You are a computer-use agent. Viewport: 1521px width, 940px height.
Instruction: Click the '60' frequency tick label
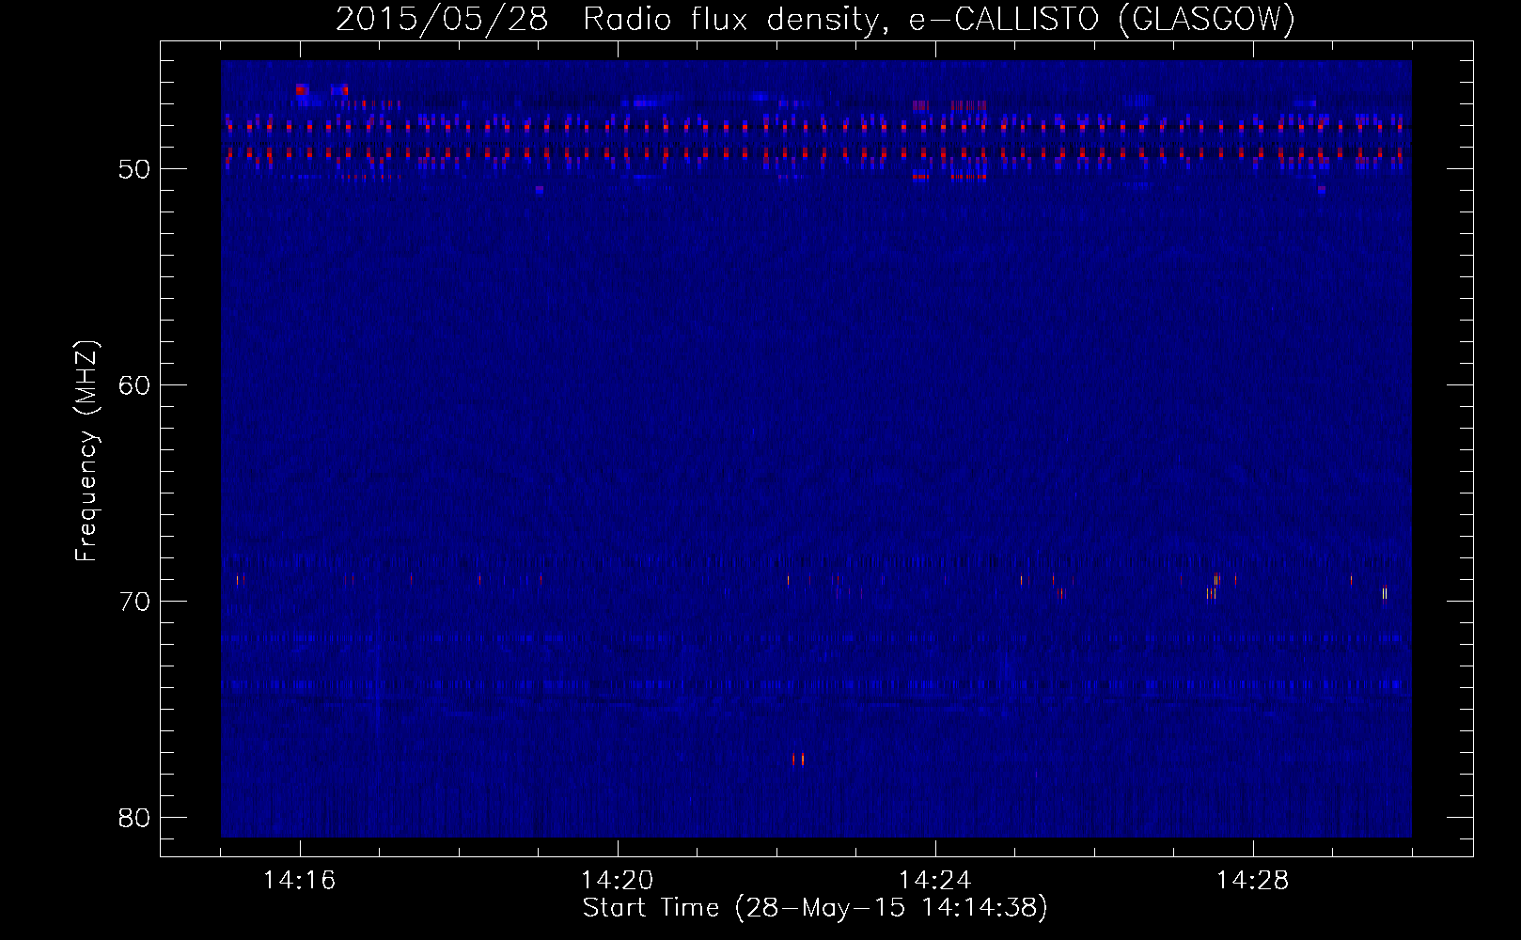134,385
